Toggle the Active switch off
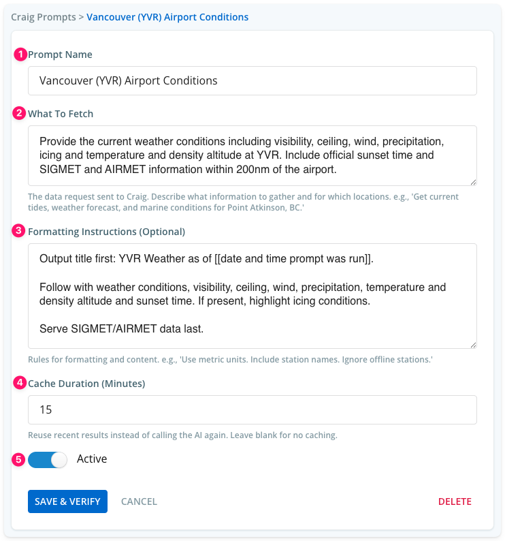Screen dimensions: 505x541 48,460
